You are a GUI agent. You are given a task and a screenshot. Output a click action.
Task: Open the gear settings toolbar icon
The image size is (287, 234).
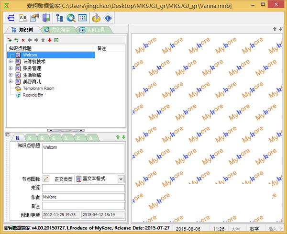96,18
